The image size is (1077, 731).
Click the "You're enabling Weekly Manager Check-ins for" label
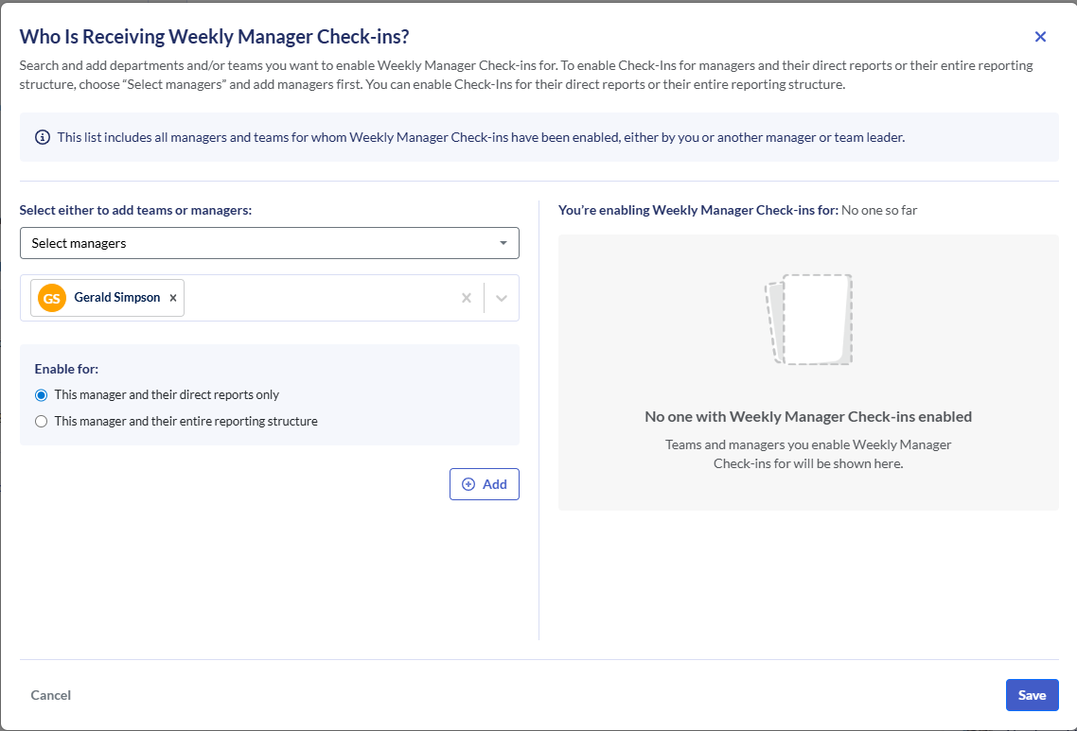[x=697, y=210]
